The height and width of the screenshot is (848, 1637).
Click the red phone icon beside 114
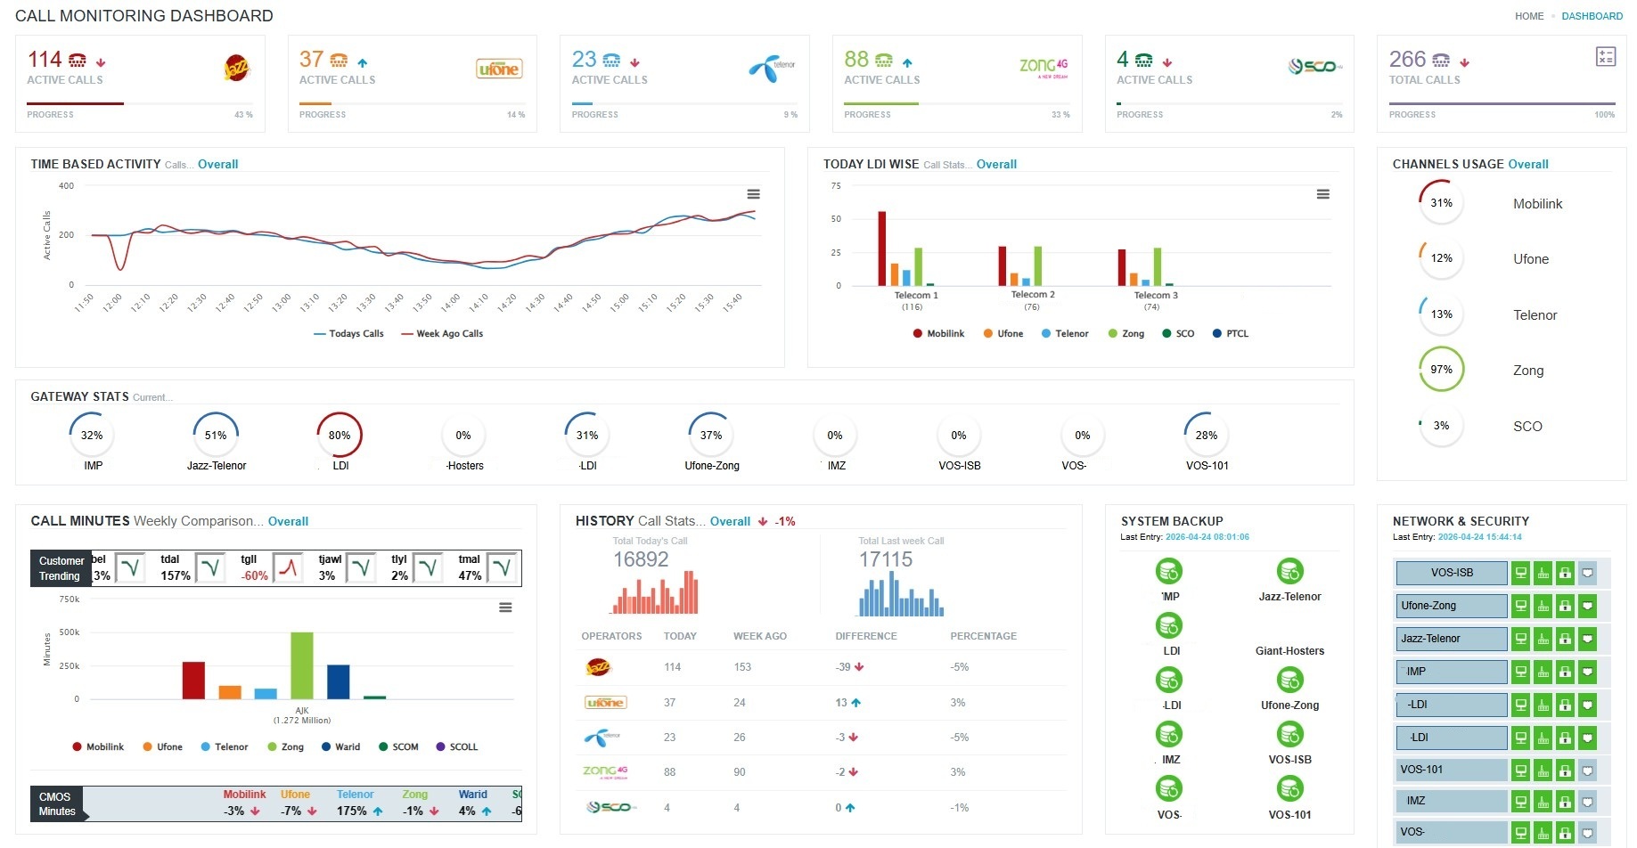pyautogui.click(x=78, y=61)
